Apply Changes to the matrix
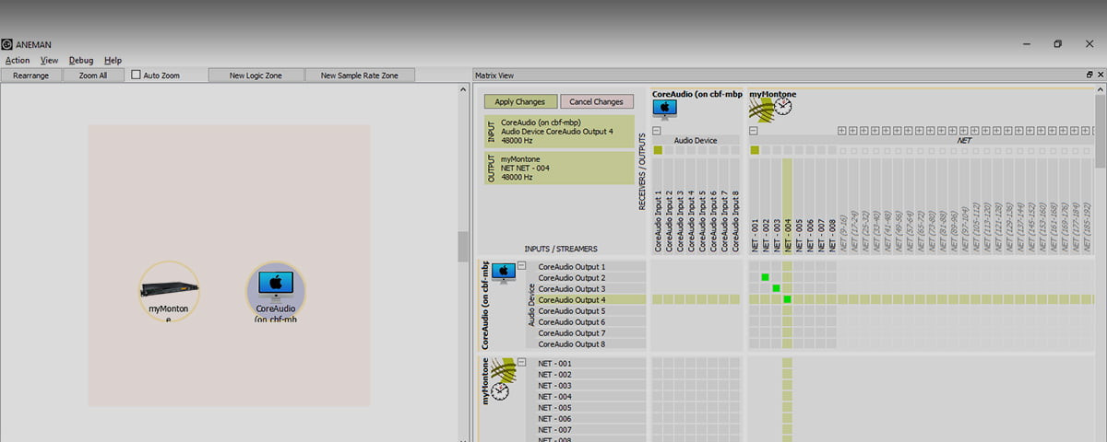The image size is (1107, 442). pyautogui.click(x=520, y=101)
